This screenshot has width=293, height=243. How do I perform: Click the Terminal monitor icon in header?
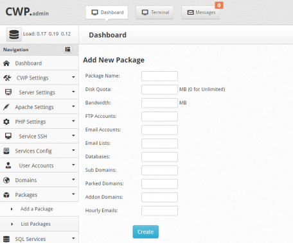(x=145, y=12)
